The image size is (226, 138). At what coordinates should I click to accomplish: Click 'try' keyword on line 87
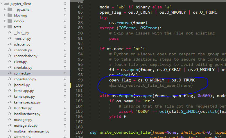click(x=103, y=18)
